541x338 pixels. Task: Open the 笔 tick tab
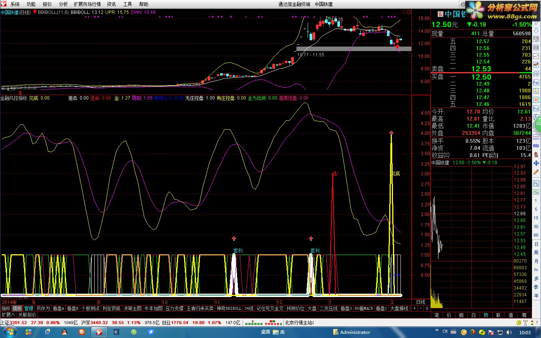(x=437, y=315)
